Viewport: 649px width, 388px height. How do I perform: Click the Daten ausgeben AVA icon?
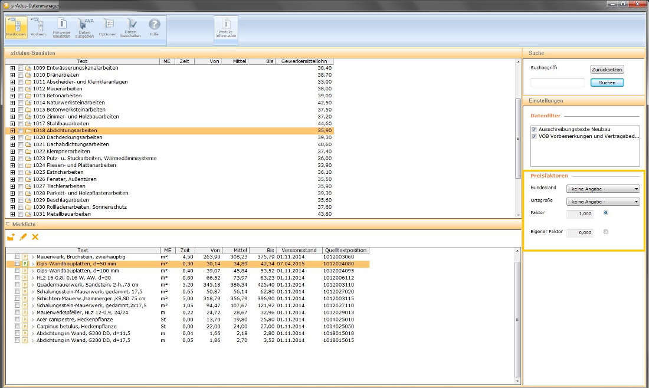[x=84, y=28]
